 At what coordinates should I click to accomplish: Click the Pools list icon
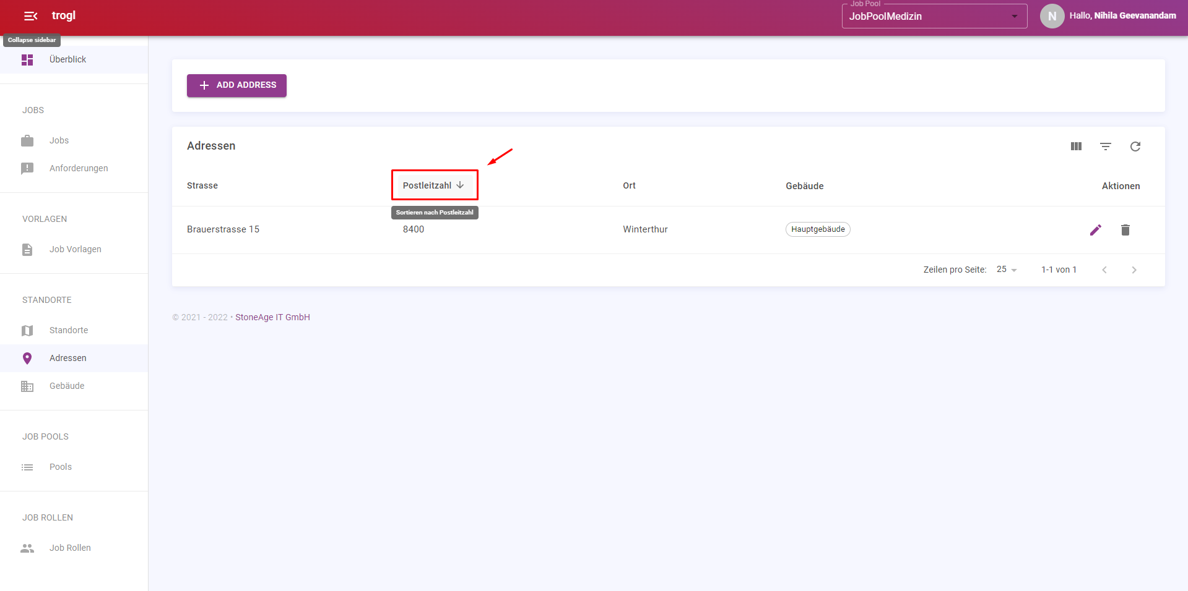click(x=27, y=467)
